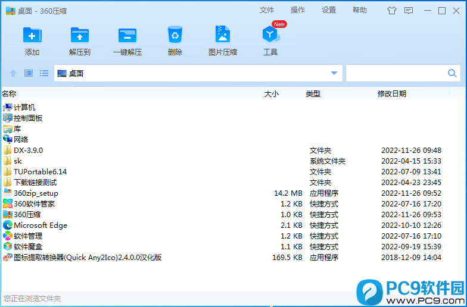
Task: Open the feedback message icon in title bar
Action: (x=409, y=11)
